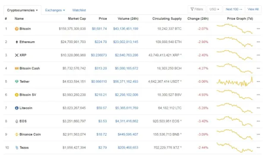Screen dimensions: 266x162
Task: Open Bitcoin Cash price link $313.20
Action: coord(101,68)
